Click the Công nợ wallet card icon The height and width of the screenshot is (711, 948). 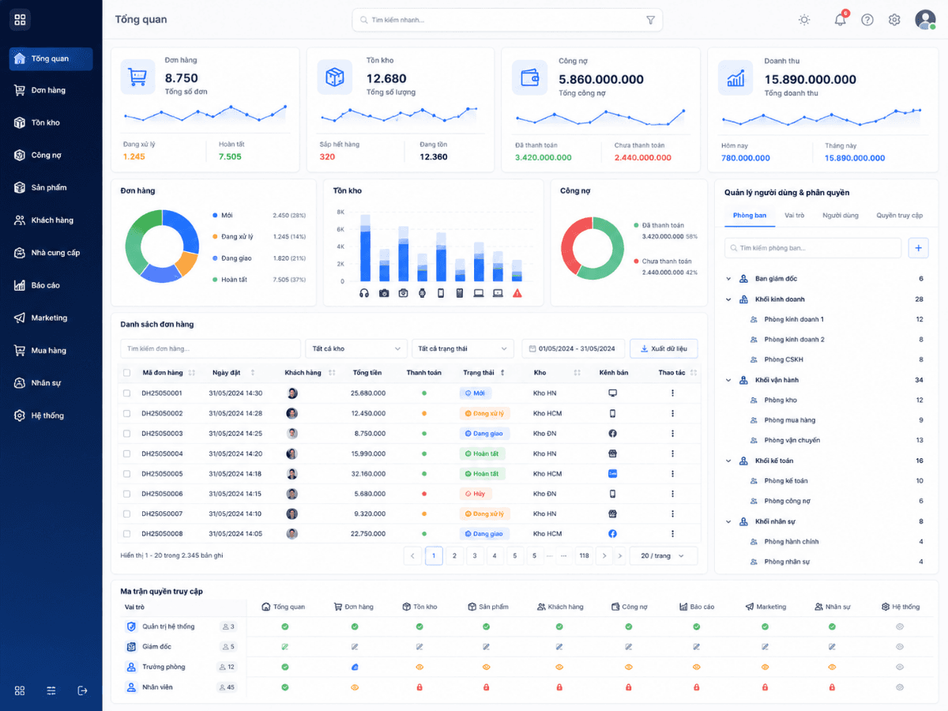click(x=529, y=77)
